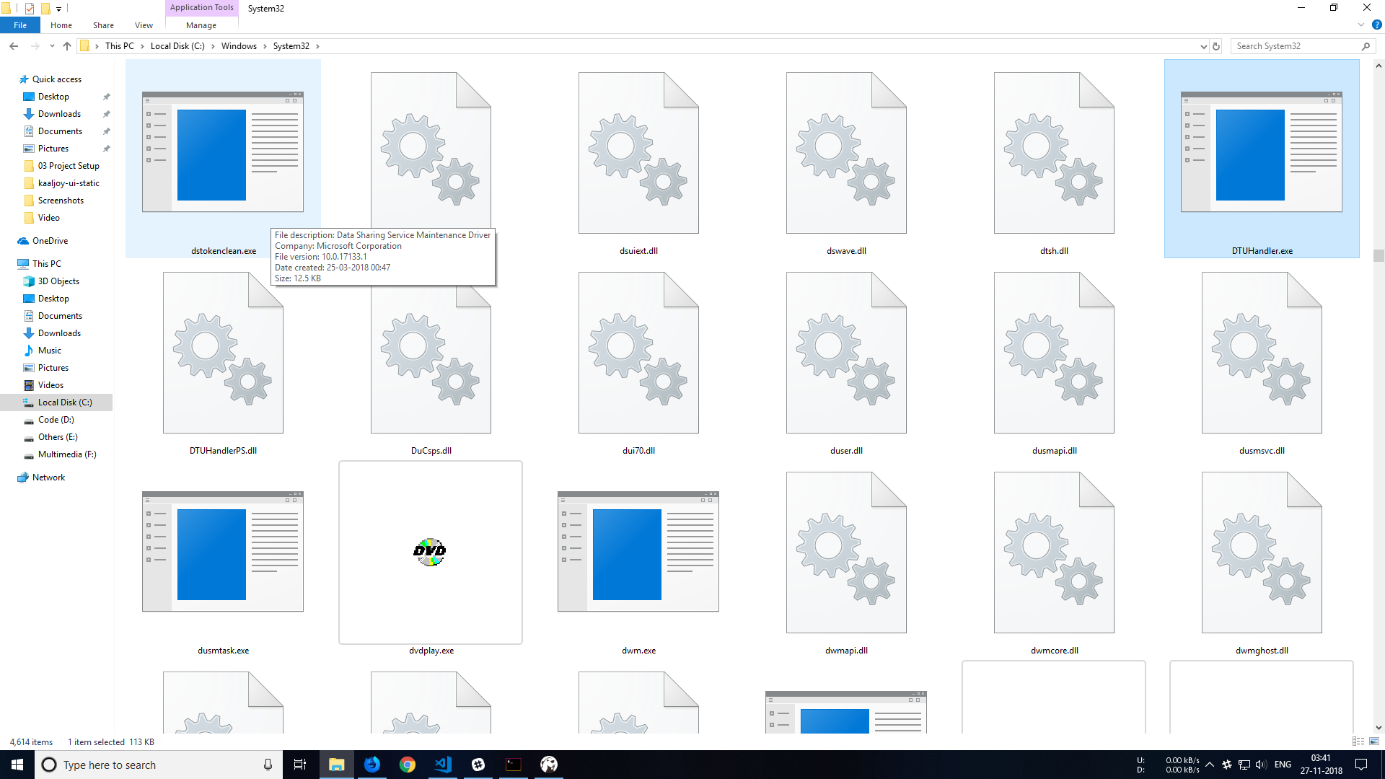Image resolution: width=1385 pixels, height=779 pixels.
Task: Click the vertical scrollbar down arrow
Action: (1379, 728)
